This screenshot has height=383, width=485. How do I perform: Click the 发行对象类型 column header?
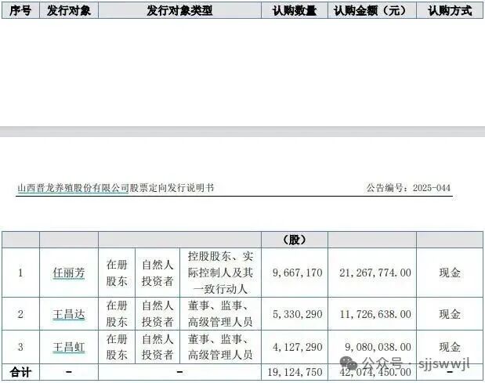pyautogui.click(x=179, y=11)
